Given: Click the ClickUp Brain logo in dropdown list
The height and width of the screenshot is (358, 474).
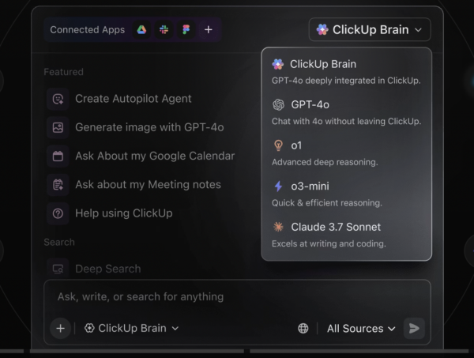Looking at the screenshot, I should [x=278, y=64].
